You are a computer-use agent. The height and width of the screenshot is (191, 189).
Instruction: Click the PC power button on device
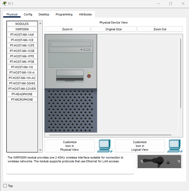point(89,76)
